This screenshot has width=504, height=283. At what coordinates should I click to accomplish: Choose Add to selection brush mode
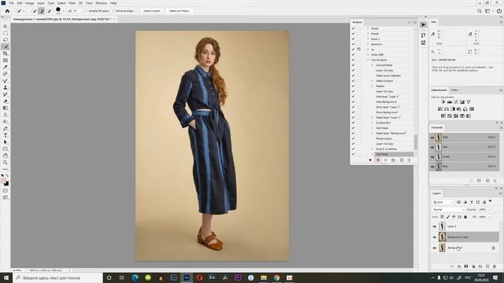[x=42, y=11]
